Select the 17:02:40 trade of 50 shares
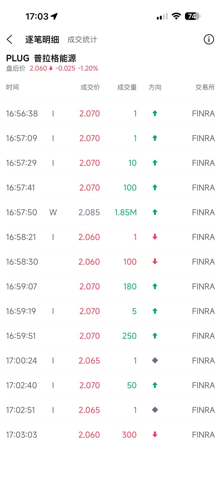This screenshot has height=480, width=221. pos(110,385)
